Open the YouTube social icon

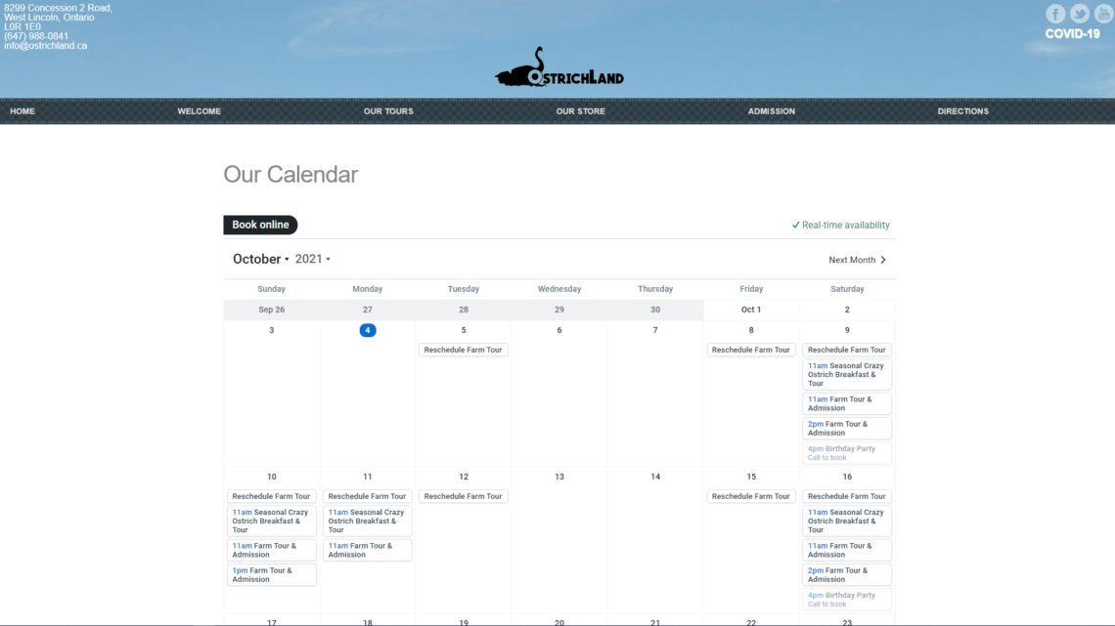(x=1103, y=14)
